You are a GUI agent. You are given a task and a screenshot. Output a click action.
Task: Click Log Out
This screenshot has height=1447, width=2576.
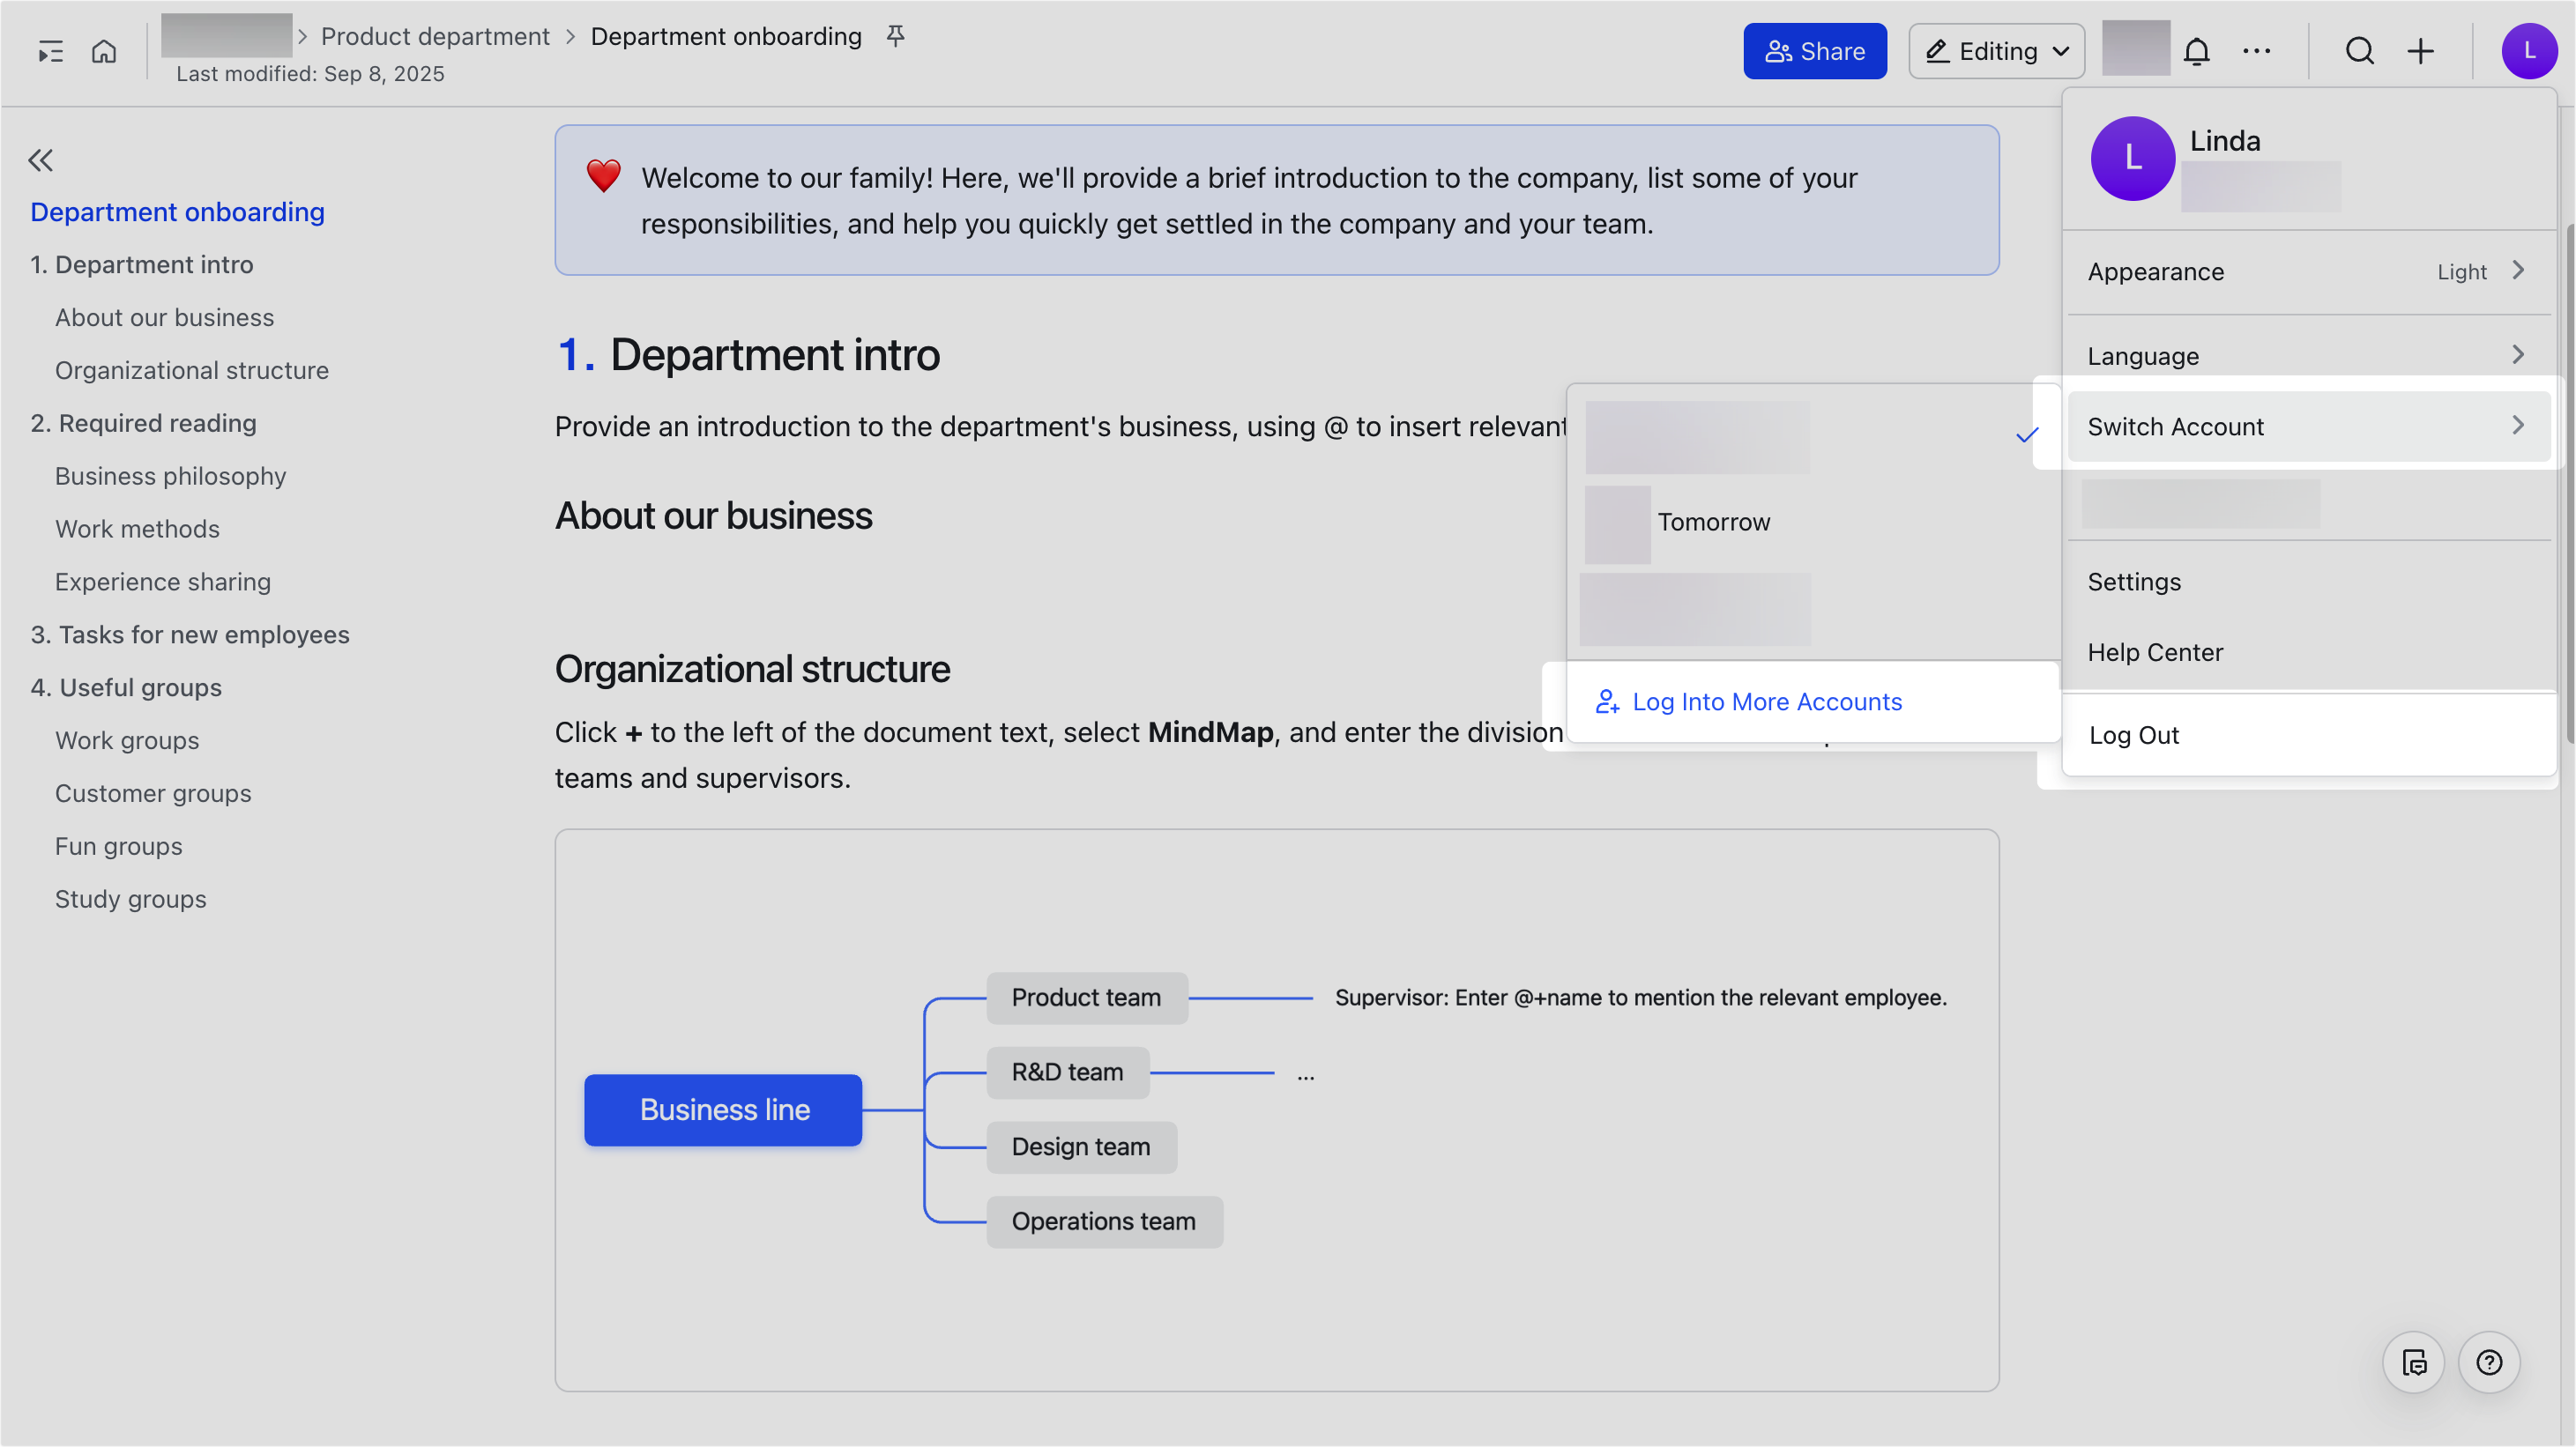coord(2309,736)
